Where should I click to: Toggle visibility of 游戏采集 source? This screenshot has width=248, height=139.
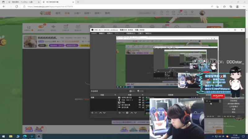pyautogui.click(x=140, y=107)
